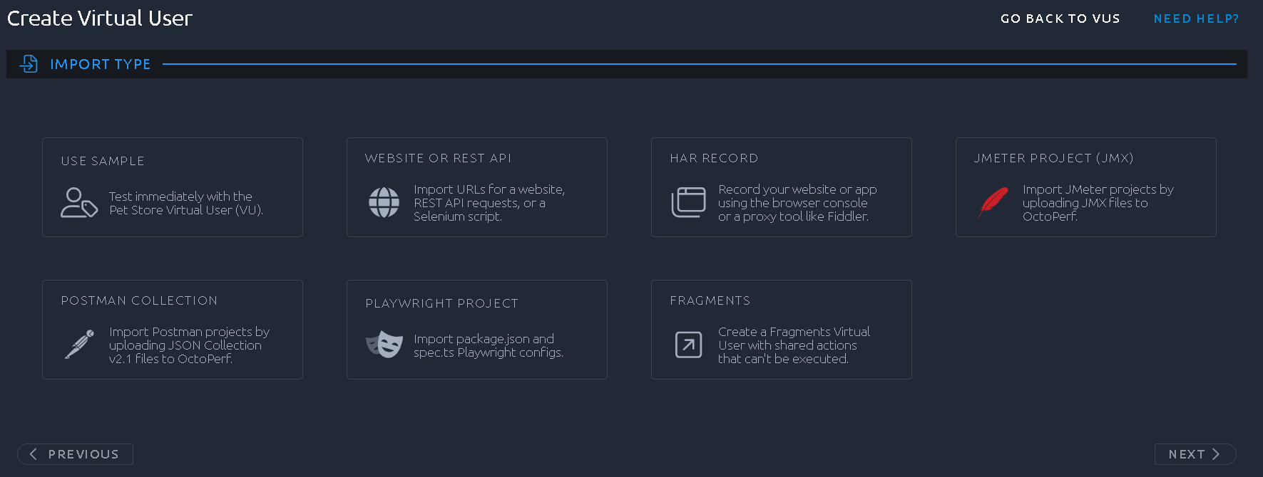Click the Use Sample user-tag icon
1263x477 pixels.
coord(79,203)
